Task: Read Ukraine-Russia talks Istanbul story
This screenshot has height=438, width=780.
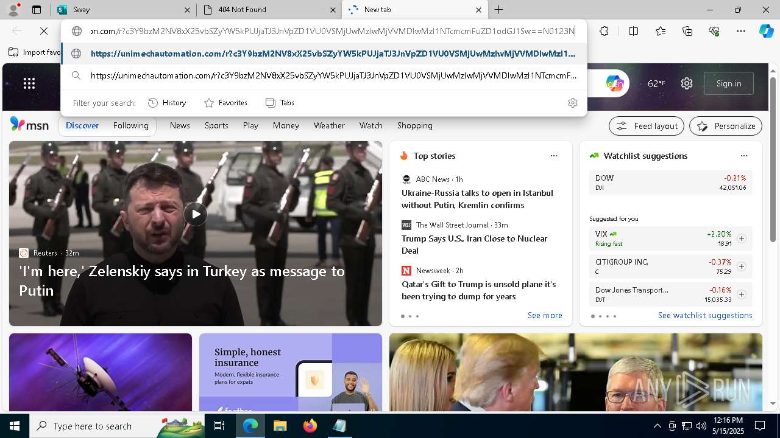Action: (x=477, y=199)
